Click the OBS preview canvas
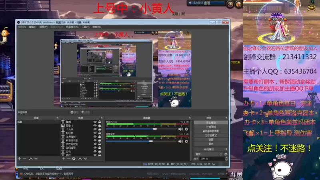This screenshot has height=180, width=320. [122, 69]
